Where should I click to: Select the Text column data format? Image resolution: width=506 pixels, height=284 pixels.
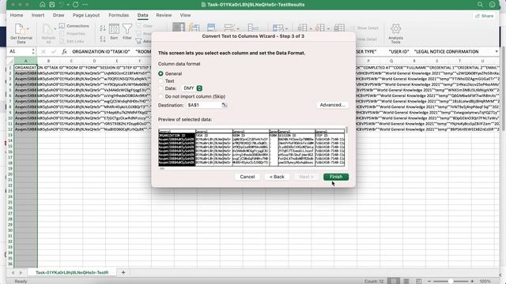coord(160,80)
